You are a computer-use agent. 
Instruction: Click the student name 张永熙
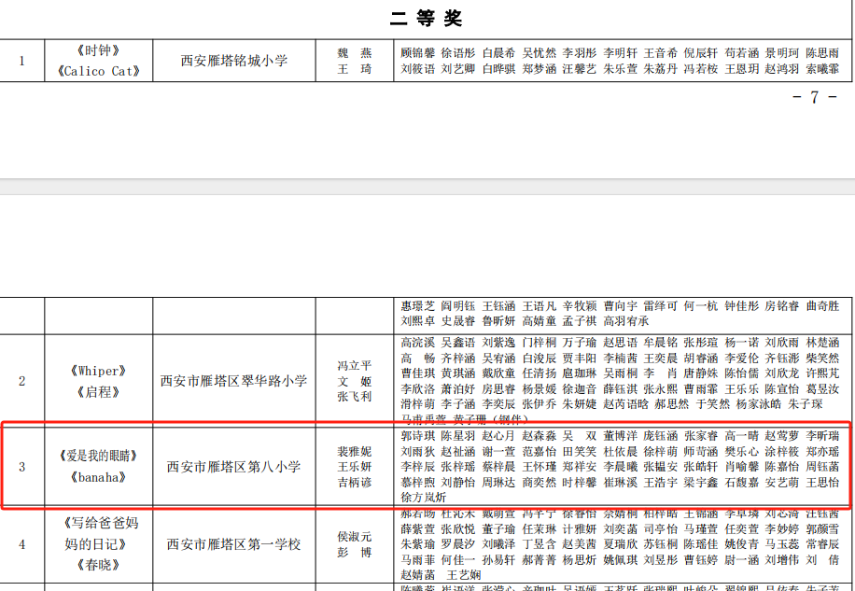pos(660,388)
